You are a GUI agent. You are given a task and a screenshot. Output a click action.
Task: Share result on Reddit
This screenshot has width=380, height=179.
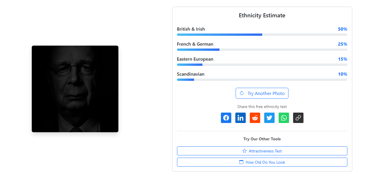point(255,118)
